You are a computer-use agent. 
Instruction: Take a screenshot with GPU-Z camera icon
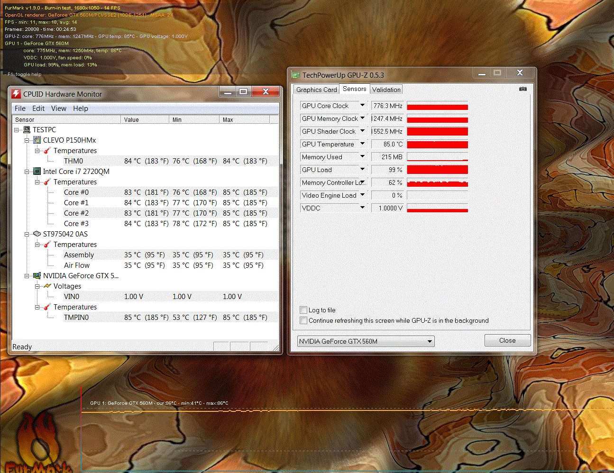(x=523, y=89)
